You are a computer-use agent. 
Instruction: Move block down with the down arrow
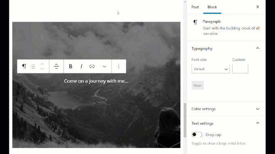42,69
